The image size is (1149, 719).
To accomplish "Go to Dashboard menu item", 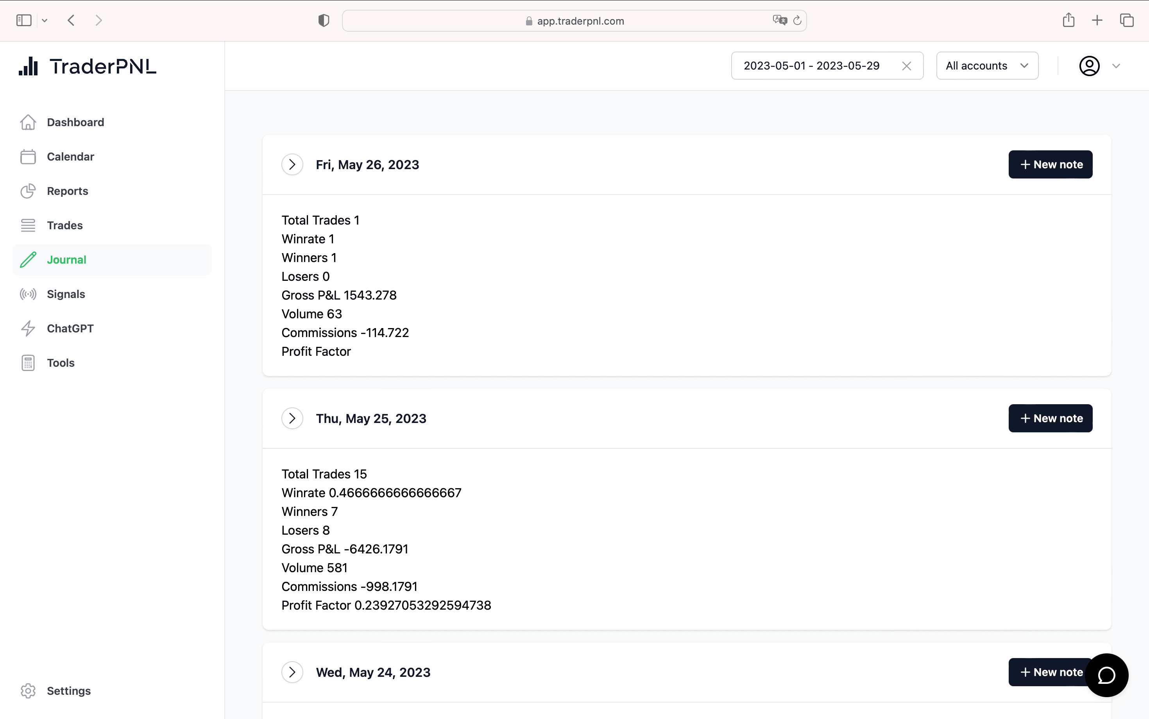I will [x=112, y=122].
